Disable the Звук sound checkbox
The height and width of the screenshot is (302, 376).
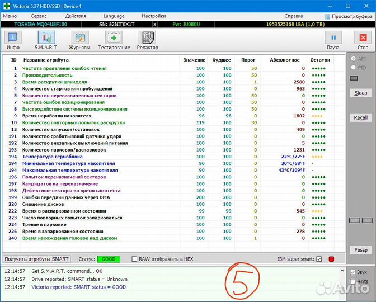tap(353, 272)
